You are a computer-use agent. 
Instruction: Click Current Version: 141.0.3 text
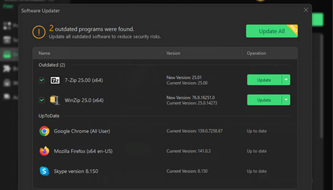click(x=188, y=151)
